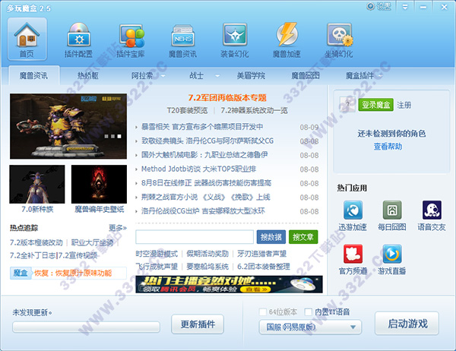The height and width of the screenshot is (351, 456).
Task: Open news Method Jdotb访谈
Action: pyautogui.click(x=198, y=169)
